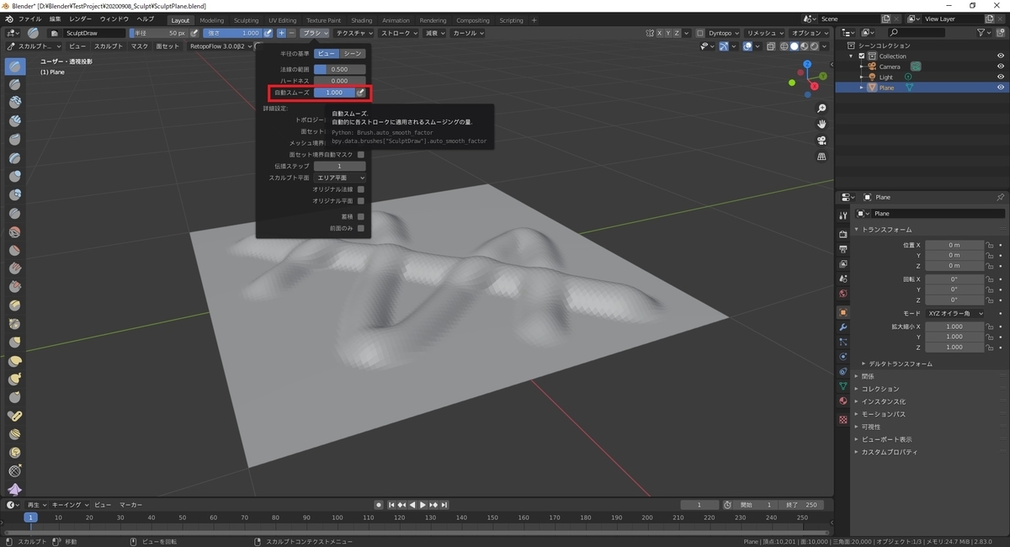Click the timeline play forward button

pos(423,505)
